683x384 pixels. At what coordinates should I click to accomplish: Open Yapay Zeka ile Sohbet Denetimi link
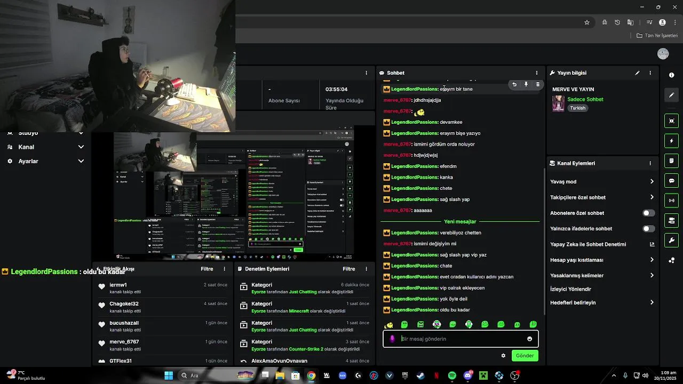coord(602,244)
